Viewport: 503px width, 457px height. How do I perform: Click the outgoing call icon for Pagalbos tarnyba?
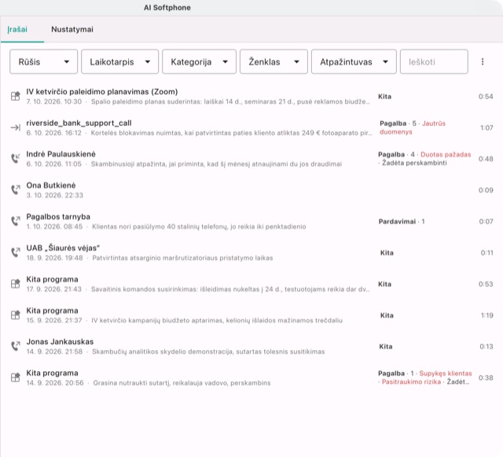pos(16,221)
